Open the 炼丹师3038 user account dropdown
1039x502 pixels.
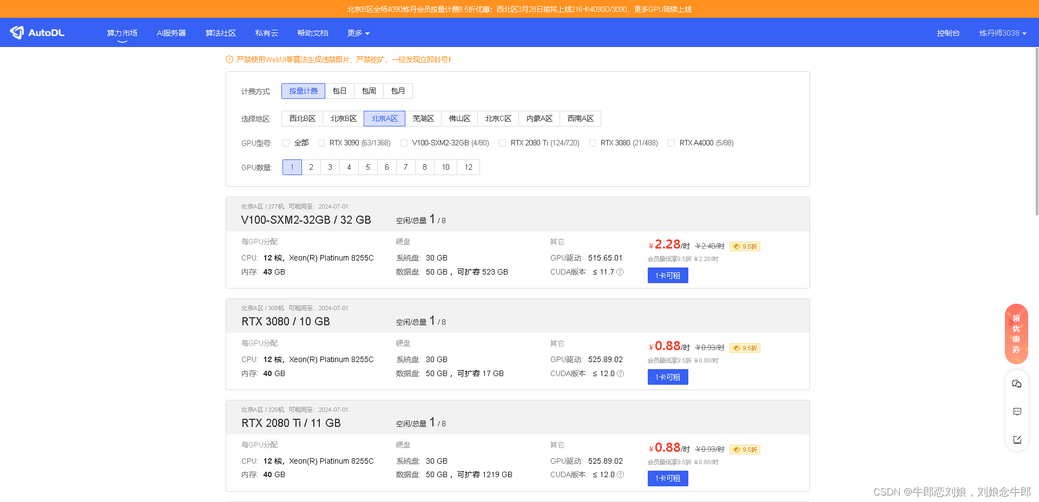click(1002, 33)
